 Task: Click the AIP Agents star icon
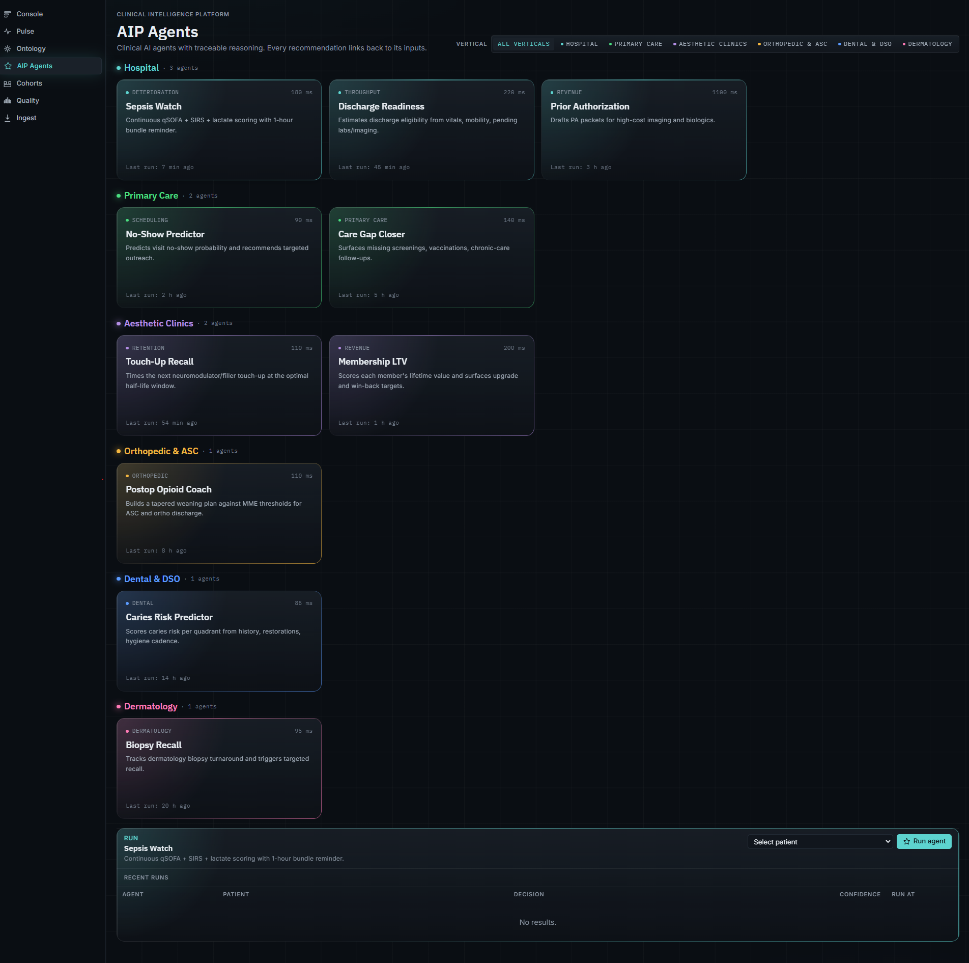(8, 66)
